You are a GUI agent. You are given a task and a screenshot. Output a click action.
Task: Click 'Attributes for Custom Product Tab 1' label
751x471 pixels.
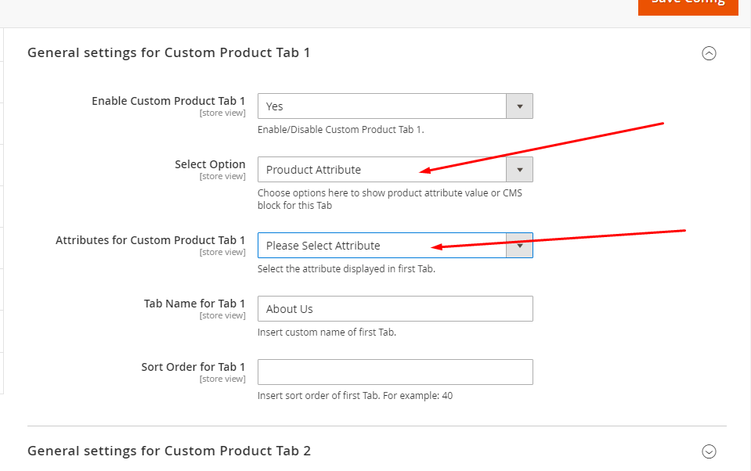click(150, 240)
